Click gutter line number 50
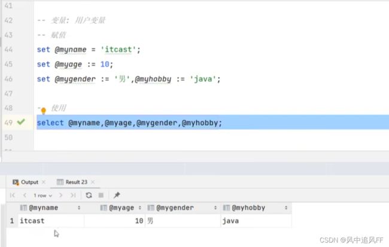 (x=8, y=138)
